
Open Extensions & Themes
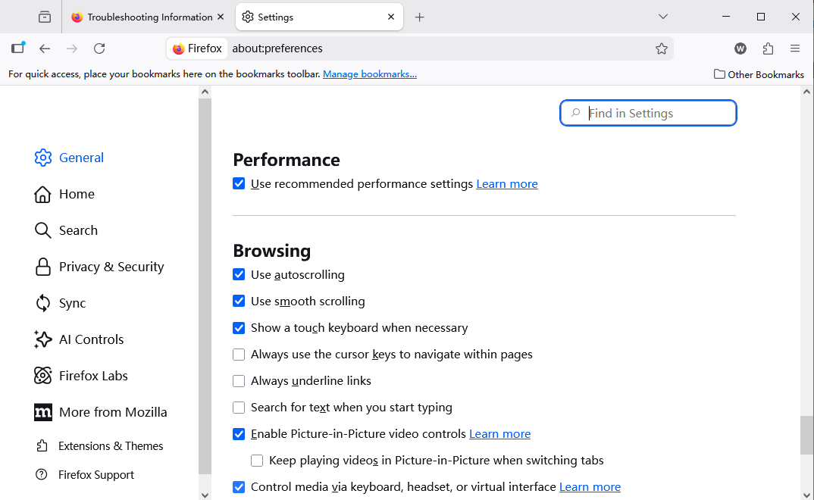(111, 446)
